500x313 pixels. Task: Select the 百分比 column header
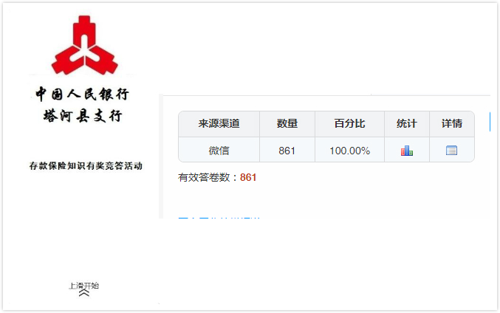pos(349,123)
